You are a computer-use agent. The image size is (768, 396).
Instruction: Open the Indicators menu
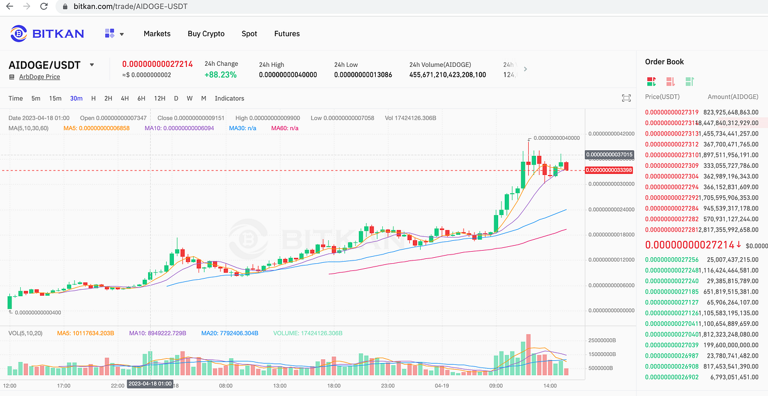click(x=229, y=98)
